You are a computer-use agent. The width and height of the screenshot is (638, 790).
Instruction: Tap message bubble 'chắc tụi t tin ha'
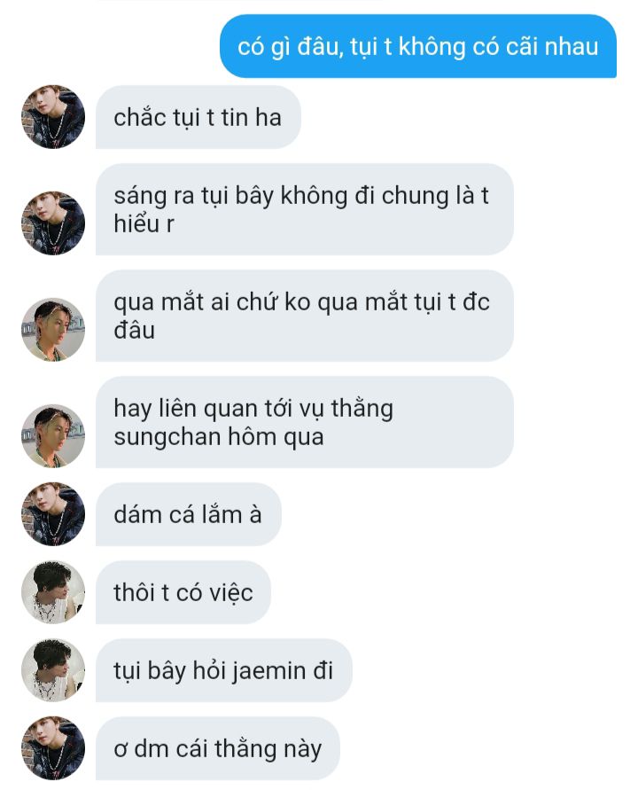coord(198,117)
